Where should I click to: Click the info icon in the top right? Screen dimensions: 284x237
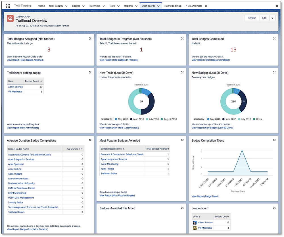coord(277,6)
